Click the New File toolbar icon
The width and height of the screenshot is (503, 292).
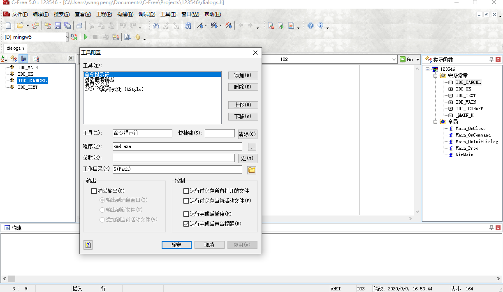point(9,25)
